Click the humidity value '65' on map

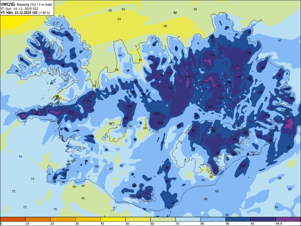pos(195,9)
